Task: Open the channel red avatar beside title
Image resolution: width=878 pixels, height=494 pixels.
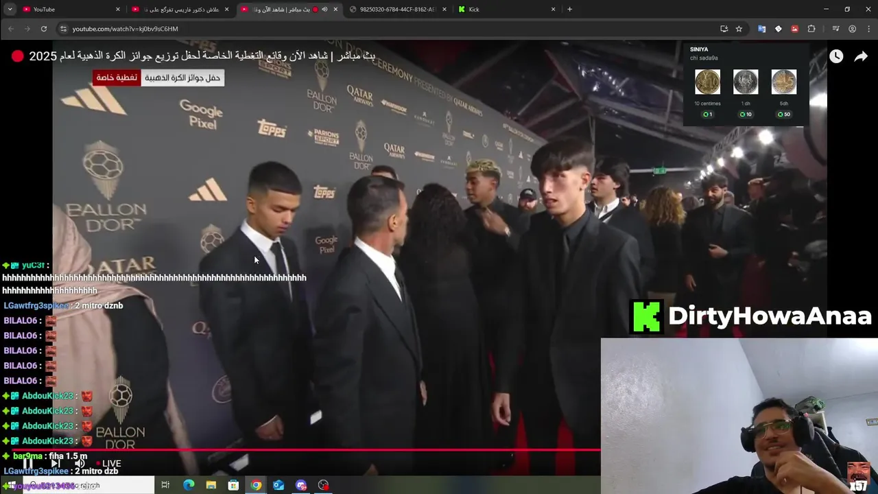Action: 17,56
